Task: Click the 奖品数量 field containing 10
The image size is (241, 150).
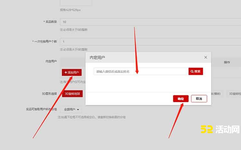Action: [x=150, y=22]
